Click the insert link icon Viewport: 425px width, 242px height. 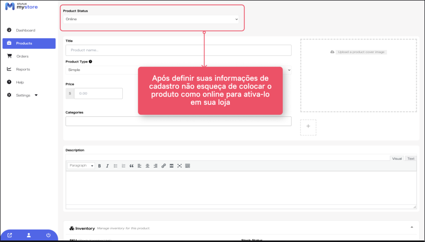click(x=164, y=166)
